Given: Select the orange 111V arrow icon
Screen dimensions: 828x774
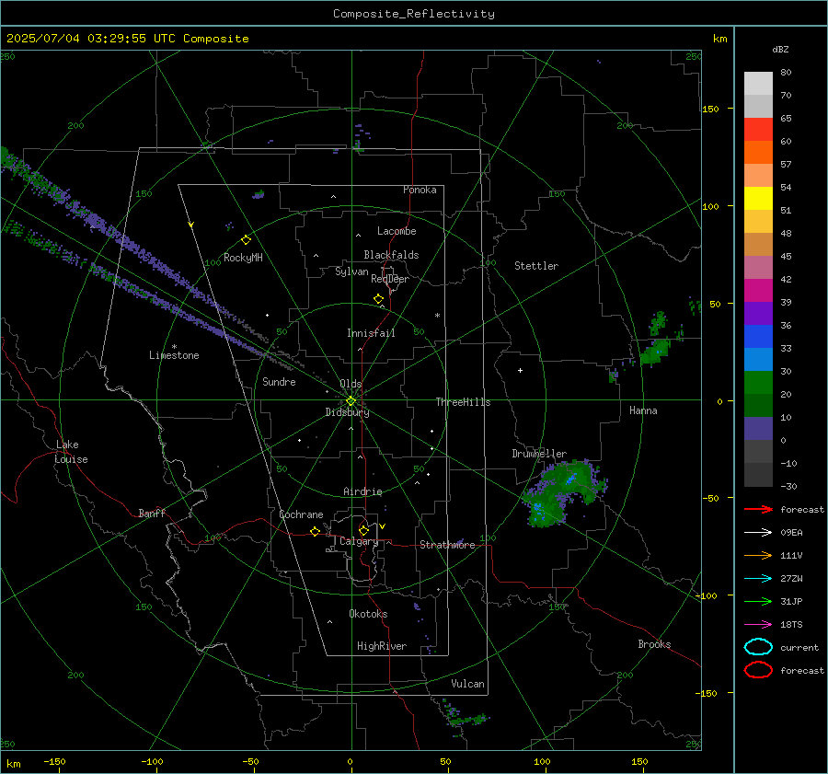Looking at the screenshot, I should coord(758,555).
